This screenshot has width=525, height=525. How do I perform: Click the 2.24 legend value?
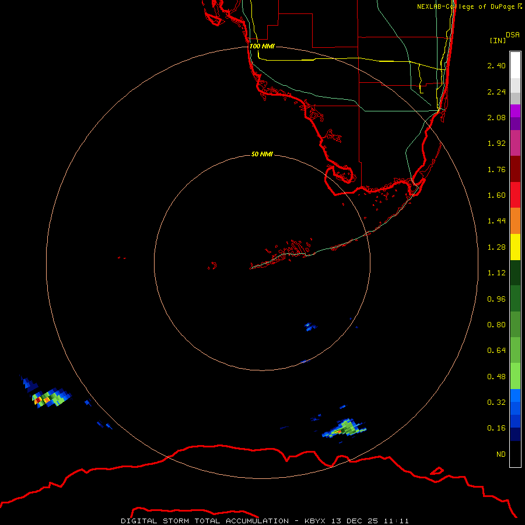click(x=496, y=92)
